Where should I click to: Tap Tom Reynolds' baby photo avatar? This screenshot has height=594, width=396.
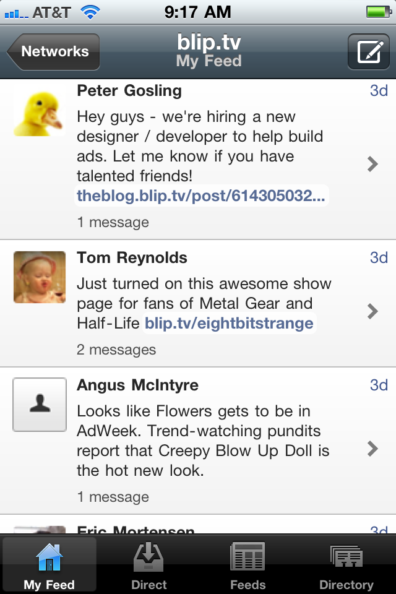[x=40, y=277]
